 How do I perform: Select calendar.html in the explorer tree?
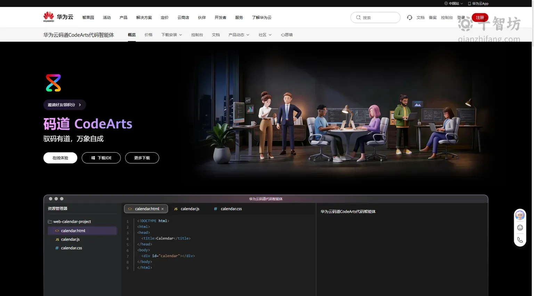82,231
